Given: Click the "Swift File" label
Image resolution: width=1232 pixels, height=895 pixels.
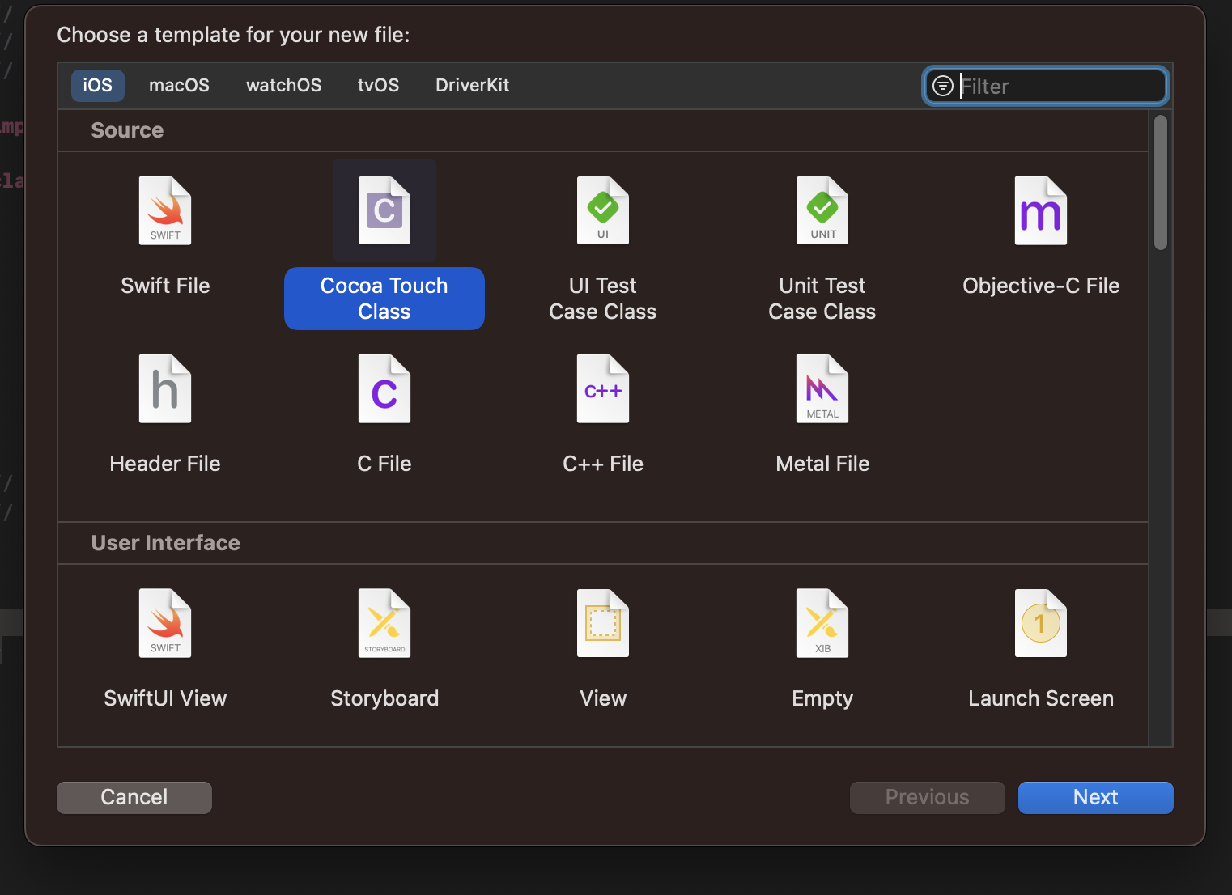Looking at the screenshot, I should pos(165,286).
